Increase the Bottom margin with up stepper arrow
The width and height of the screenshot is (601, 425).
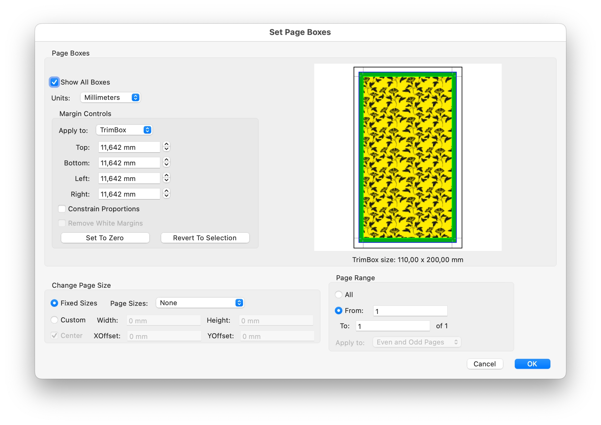pos(166,160)
